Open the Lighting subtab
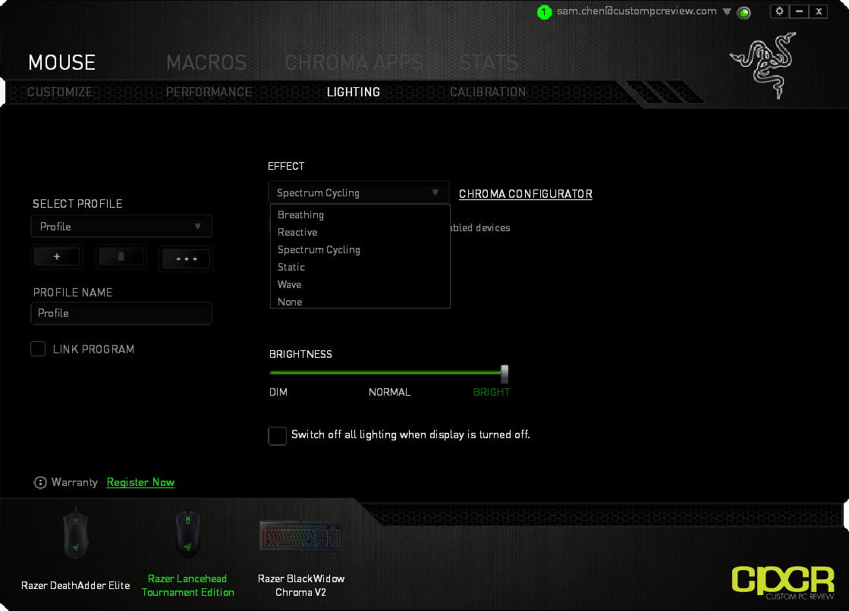The height and width of the screenshot is (611, 849). [354, 92]
